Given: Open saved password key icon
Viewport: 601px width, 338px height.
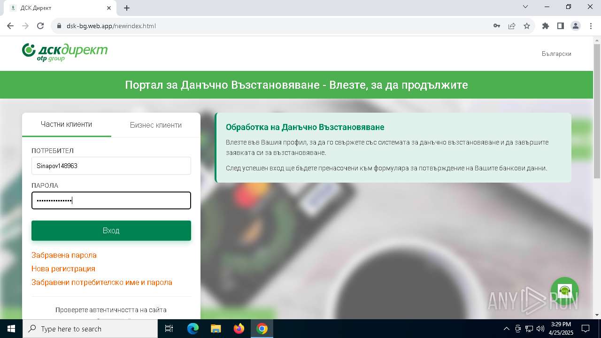Looking at the screenshot, I should 497,26.
